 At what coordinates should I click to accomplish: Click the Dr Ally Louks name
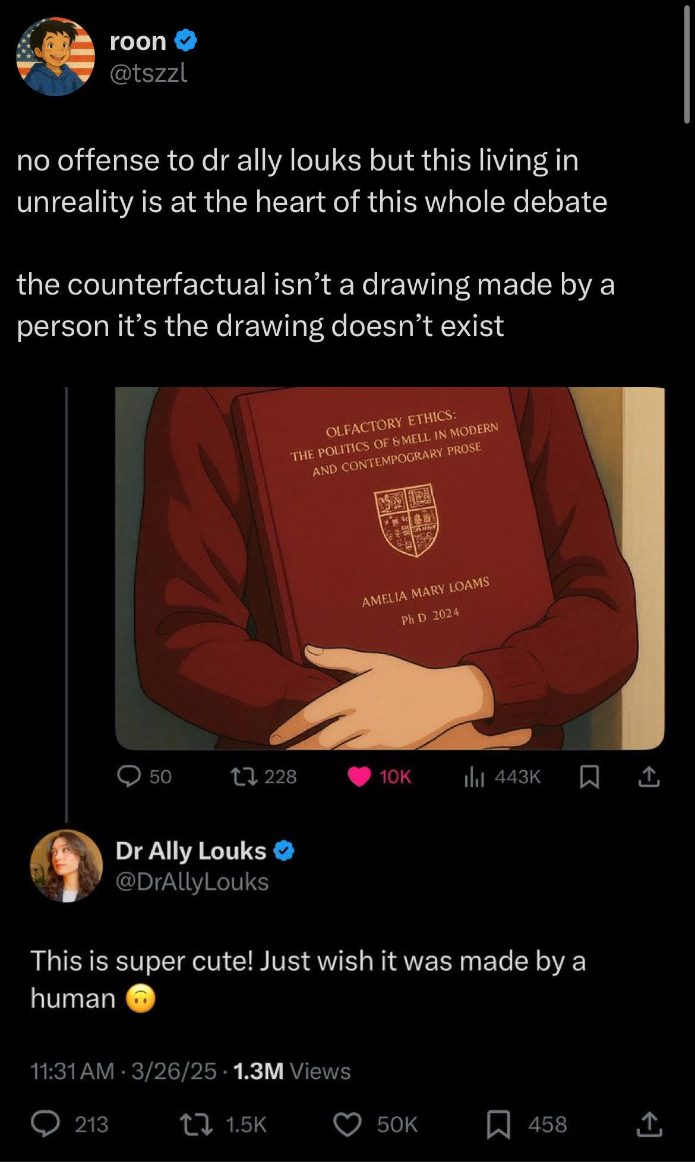point(191,851)
